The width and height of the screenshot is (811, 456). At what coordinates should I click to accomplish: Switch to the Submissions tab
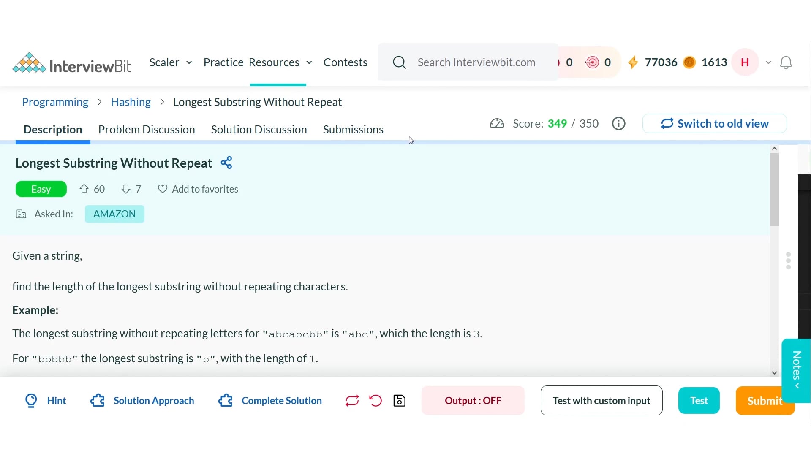pyautogui.click(x=353, y=129)
